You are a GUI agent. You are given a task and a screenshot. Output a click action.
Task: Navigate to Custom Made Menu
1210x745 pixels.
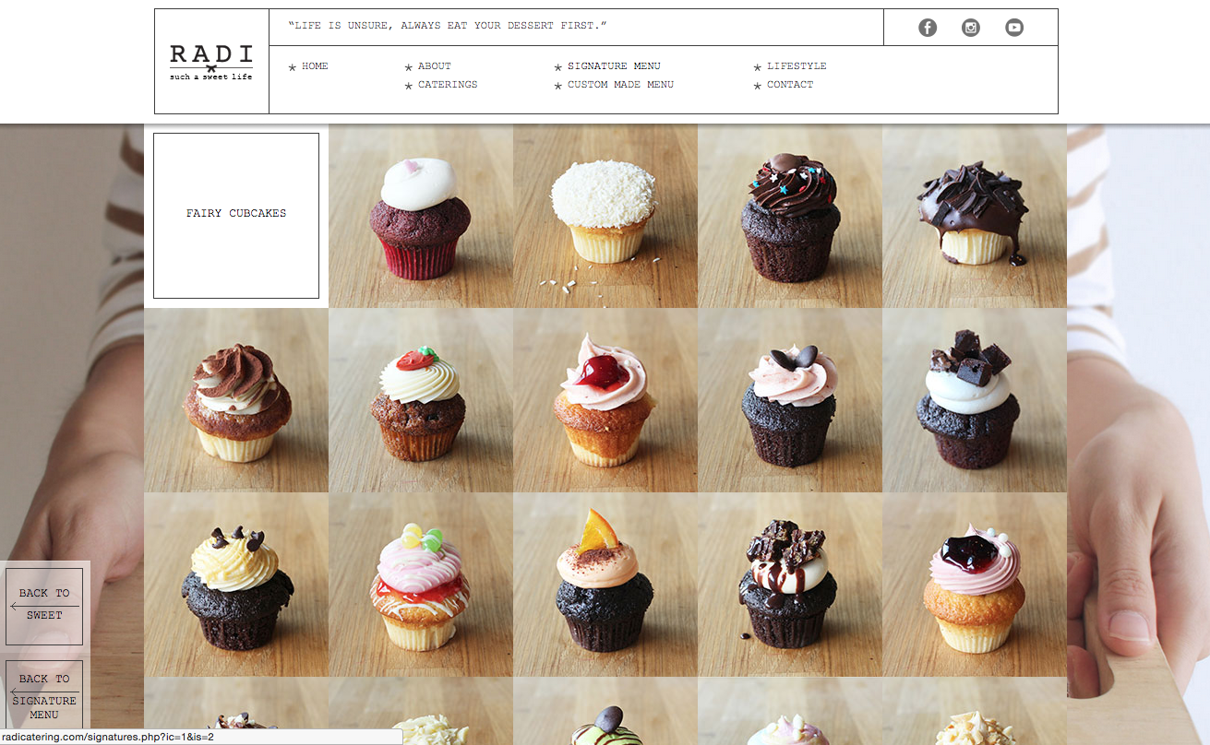620,85
